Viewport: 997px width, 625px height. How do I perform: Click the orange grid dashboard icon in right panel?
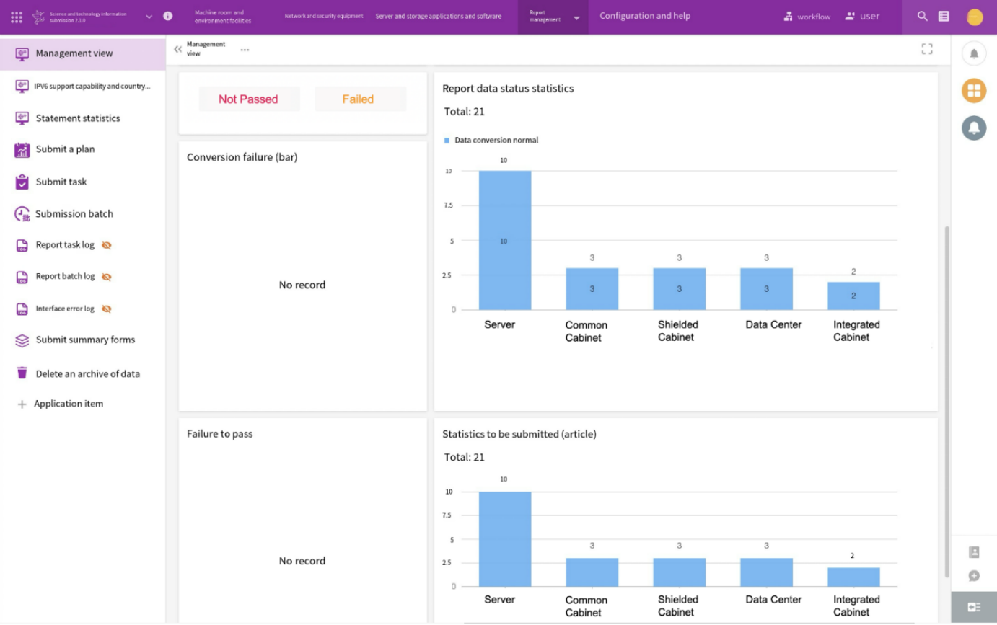pyautogui.click(x=974, y=90)
